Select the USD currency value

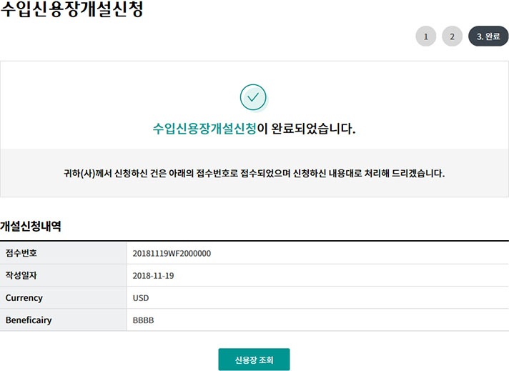coord(141,298)
